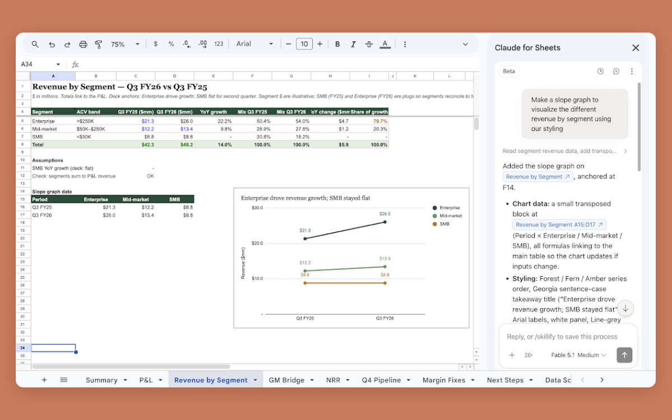The width and height of the screenshot is (672, 420).
Task: Open the toolbar's three-dot more options
Action: tap(405, 44)
